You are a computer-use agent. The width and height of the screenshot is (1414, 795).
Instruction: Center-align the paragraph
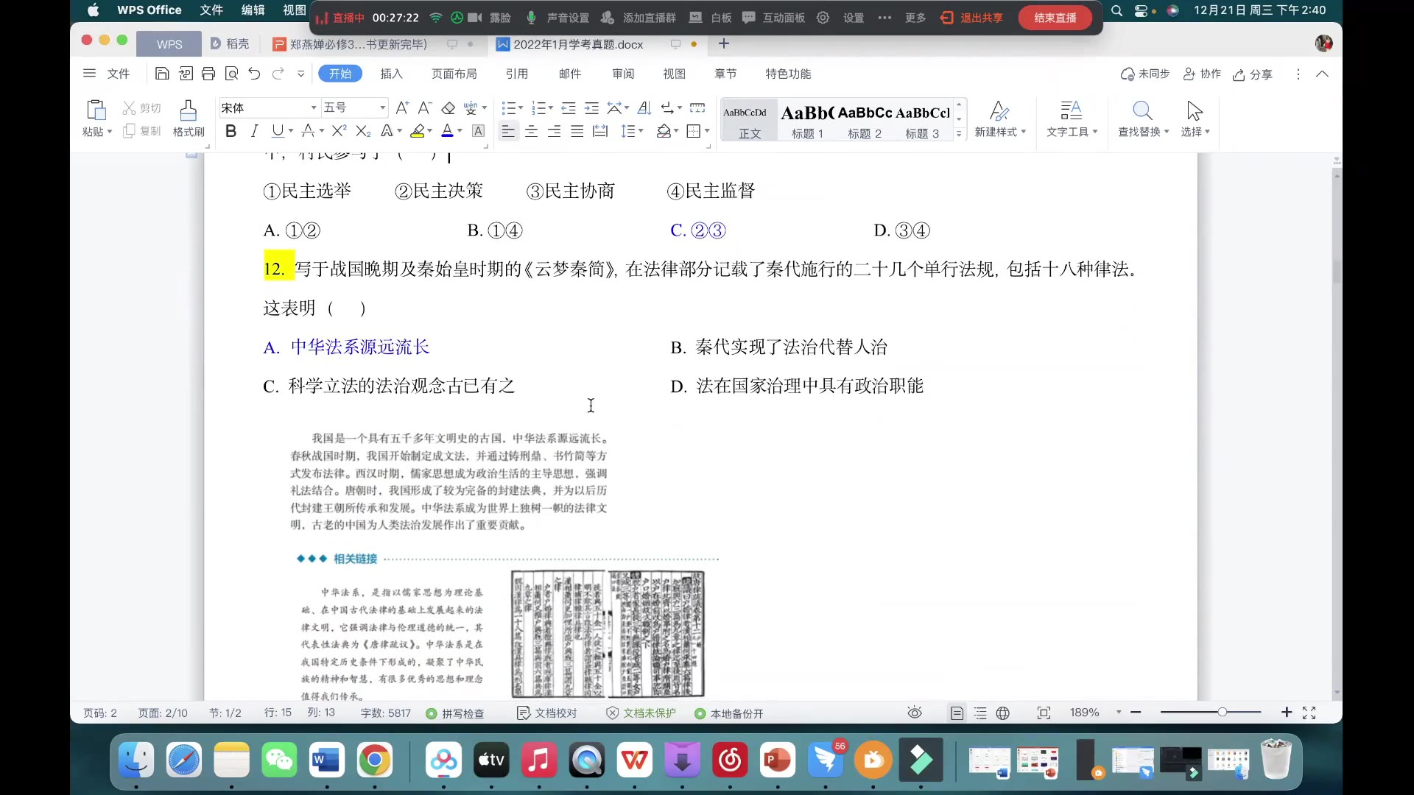click(531, 131)
